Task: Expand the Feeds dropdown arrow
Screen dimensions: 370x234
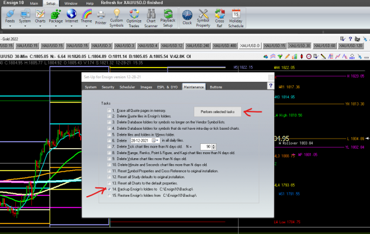Action: (x=10, y=26)
